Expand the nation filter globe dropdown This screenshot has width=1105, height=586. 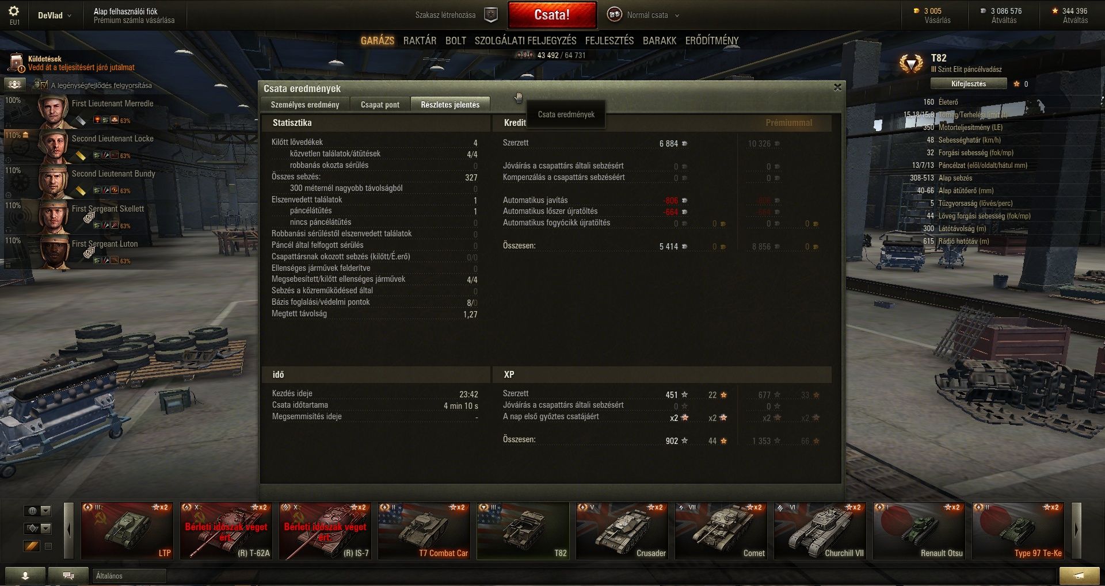click(38, 511)
